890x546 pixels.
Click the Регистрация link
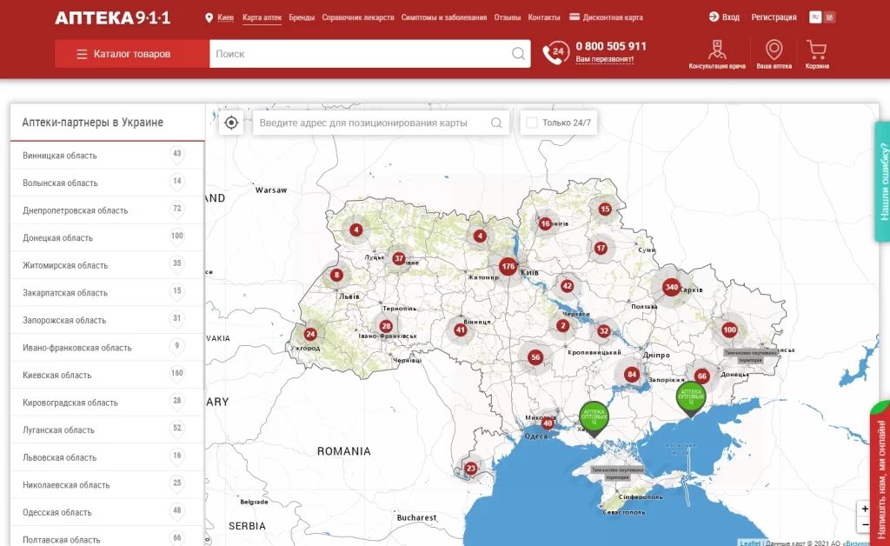(774, 17)
